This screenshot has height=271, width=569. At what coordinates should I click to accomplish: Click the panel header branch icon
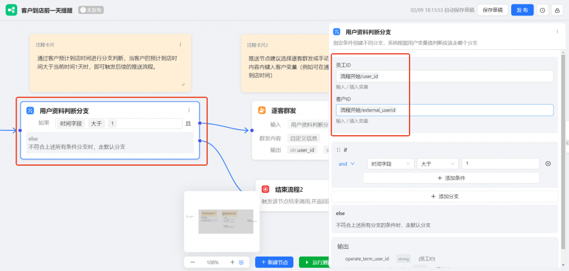pyautogui.click(x=337, y=32)
